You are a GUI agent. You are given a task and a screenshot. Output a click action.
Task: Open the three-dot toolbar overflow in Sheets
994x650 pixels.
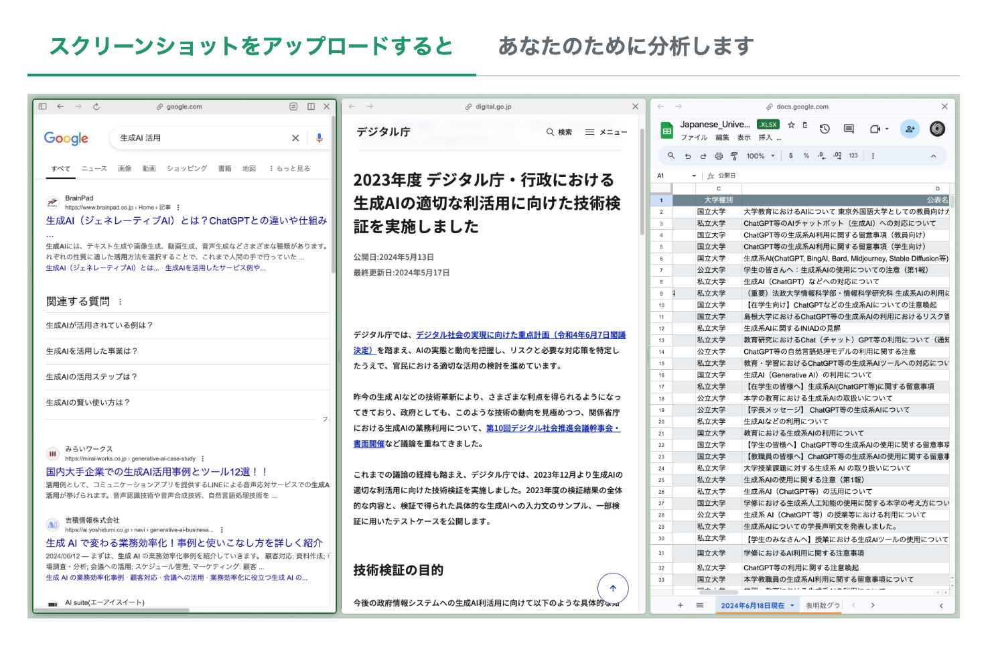click(873, 155)
